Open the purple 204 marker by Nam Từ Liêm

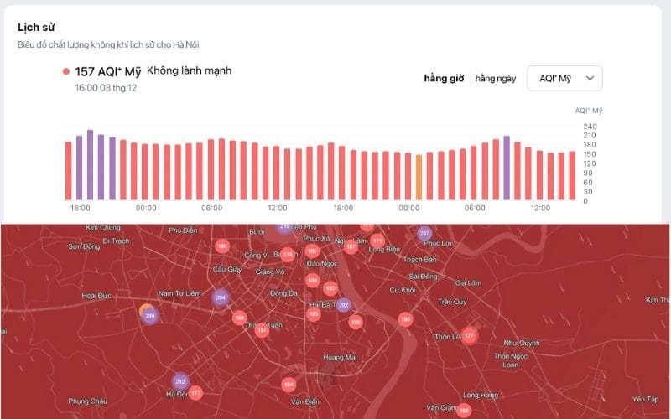coord(221,297)
